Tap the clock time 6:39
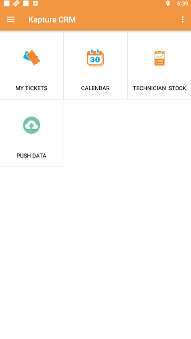191x339 pixels. (183, 3)
